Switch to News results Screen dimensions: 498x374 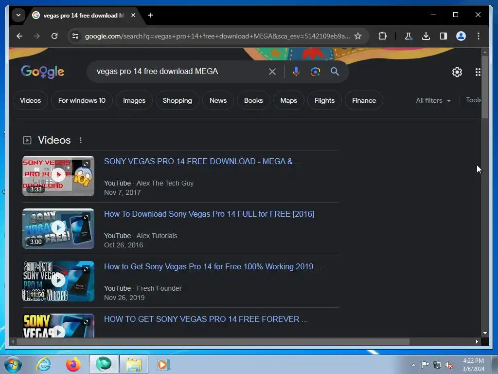coord(218,100)
